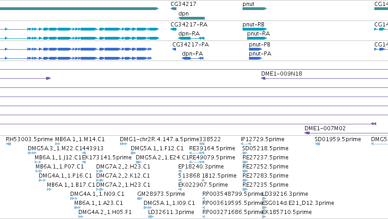This screenshot has width=388, height=219.
Task: Click the DMG5A.1_1.F12.C1 label
Action: 157,148
